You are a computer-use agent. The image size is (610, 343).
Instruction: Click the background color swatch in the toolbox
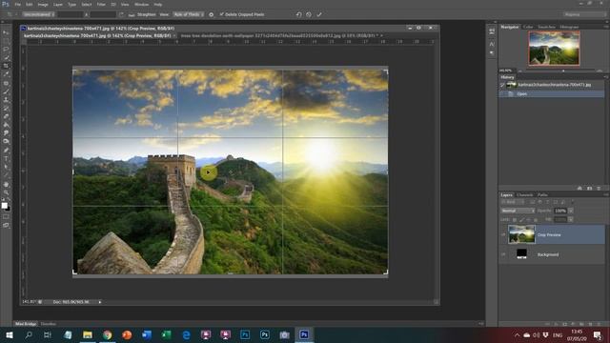[9, 209]
